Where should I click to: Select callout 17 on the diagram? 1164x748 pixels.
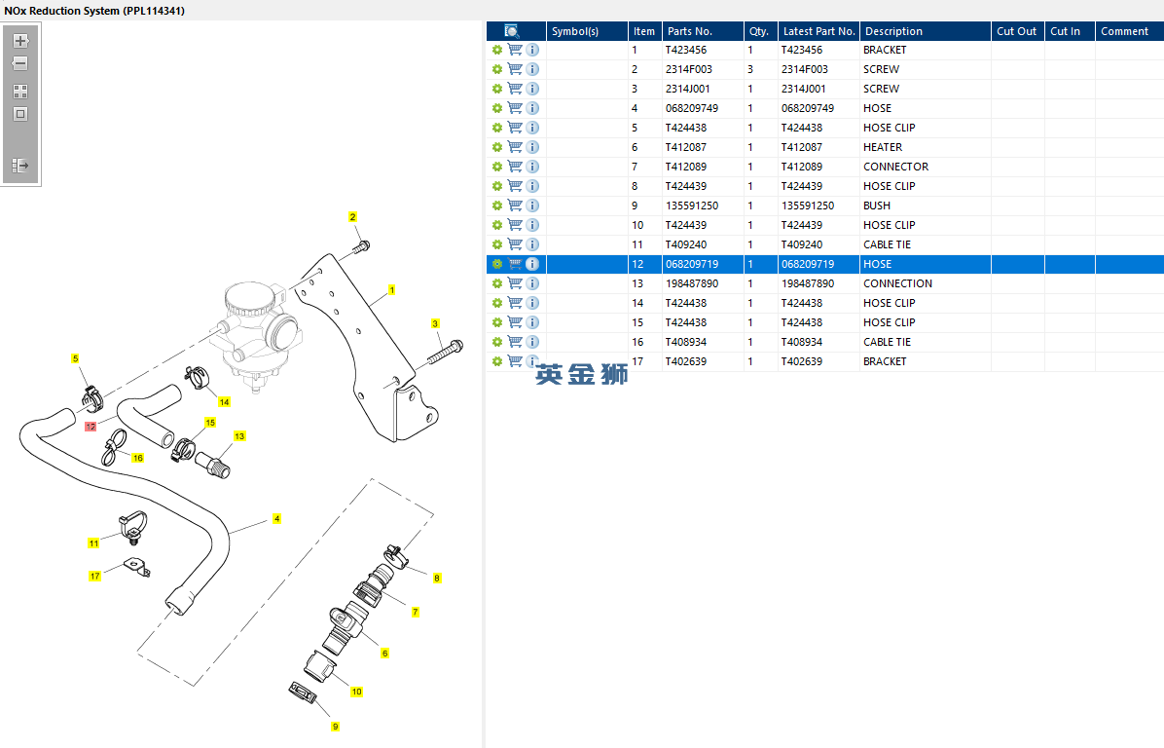[x=95, y=576]
